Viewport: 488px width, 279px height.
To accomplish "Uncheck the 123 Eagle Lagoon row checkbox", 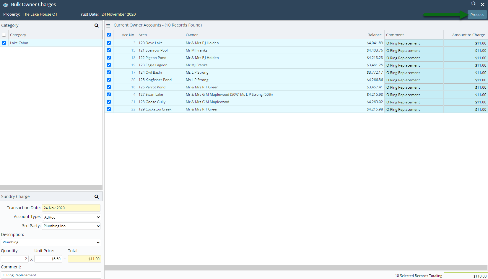I will 109,65.
